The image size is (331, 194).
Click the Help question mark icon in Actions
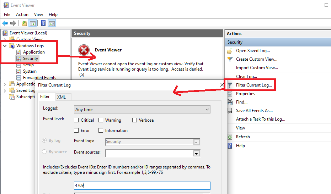[x=230, y=146]
